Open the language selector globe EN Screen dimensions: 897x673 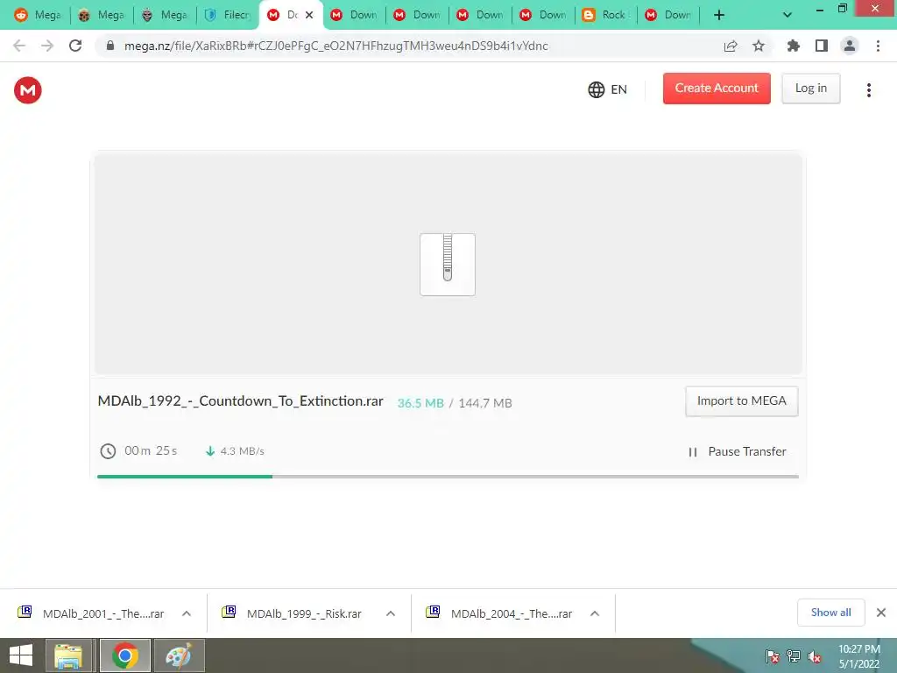(x=608, y=89)
